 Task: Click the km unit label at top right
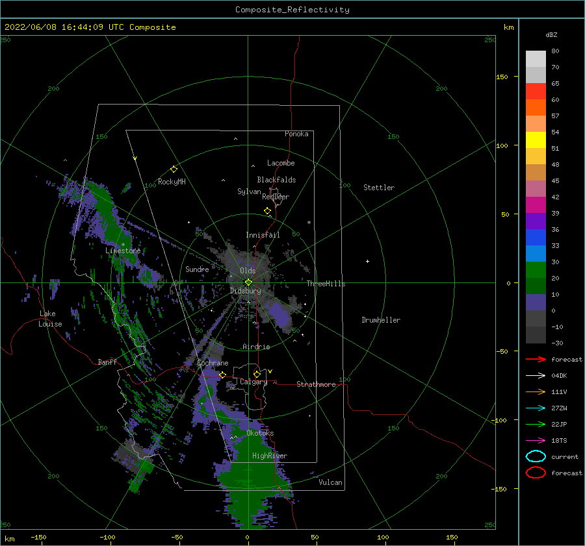click(509, 27)
